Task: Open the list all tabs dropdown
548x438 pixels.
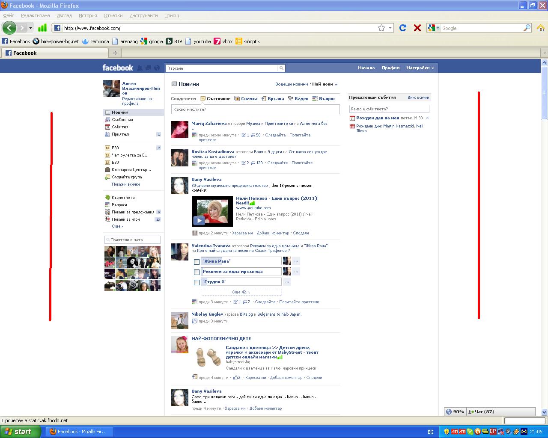Action: coord(544,53)
